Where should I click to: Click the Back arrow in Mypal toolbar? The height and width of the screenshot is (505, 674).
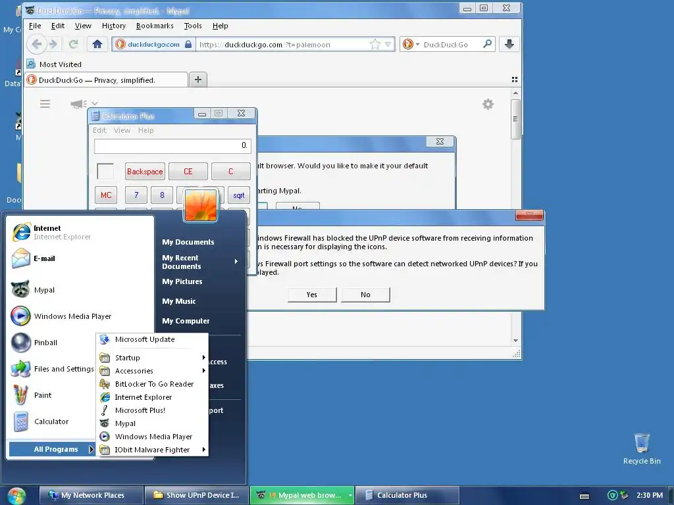(x=37, y=44)
